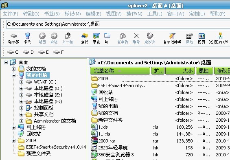The image size is (230, 160).
Task: Collapse the 桌面 root tree node
Action: pyautogui.click(x=6, y=62)
